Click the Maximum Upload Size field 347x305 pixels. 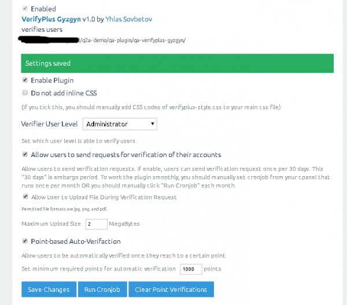pos(96,224)
